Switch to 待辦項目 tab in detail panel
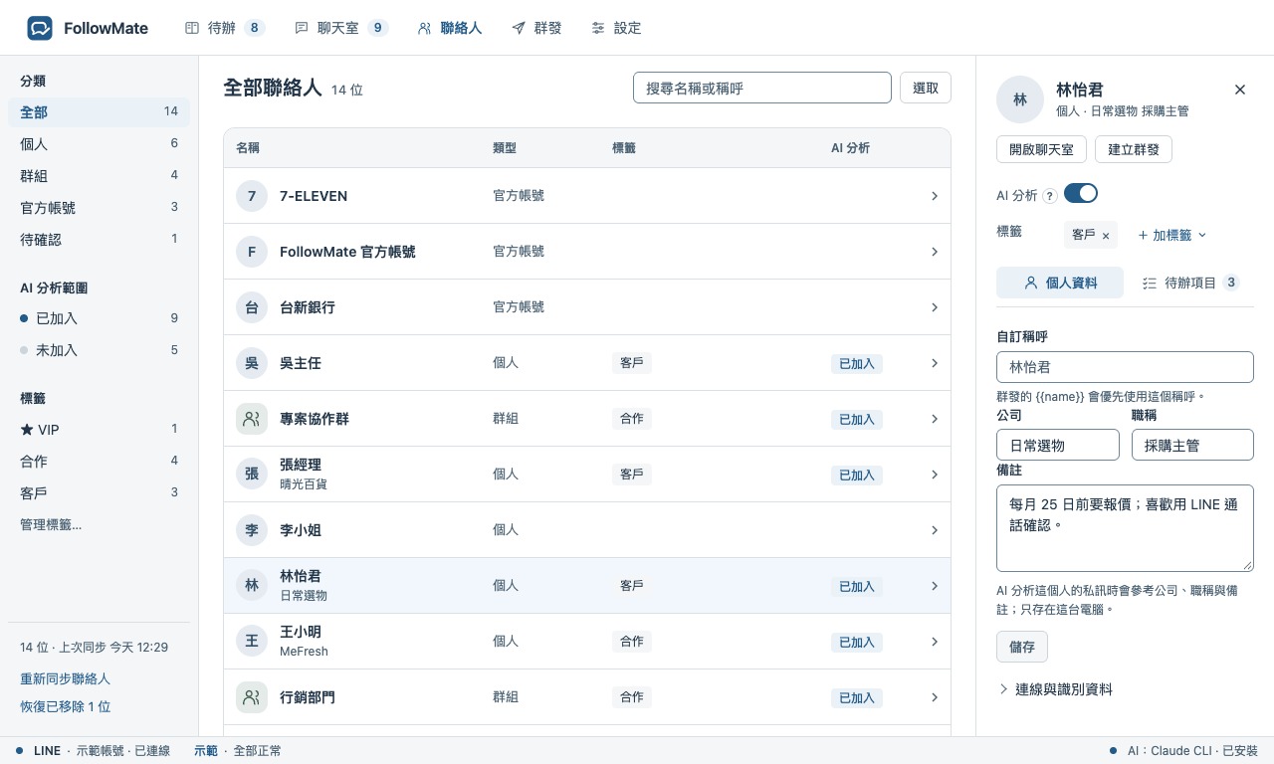Viewport: 1274px width, 764px height. click(1189, 283)
